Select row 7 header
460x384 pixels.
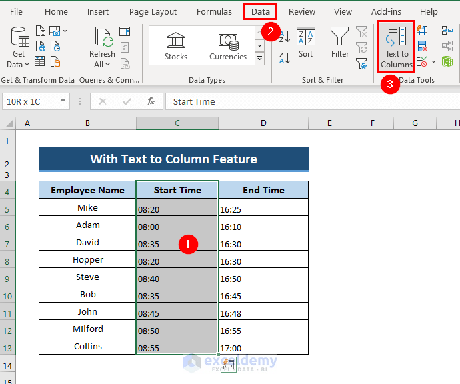pos(7,243)
